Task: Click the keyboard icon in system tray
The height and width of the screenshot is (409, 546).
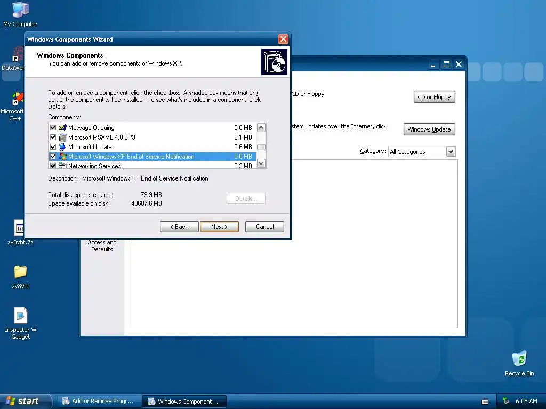Action: 485,402
